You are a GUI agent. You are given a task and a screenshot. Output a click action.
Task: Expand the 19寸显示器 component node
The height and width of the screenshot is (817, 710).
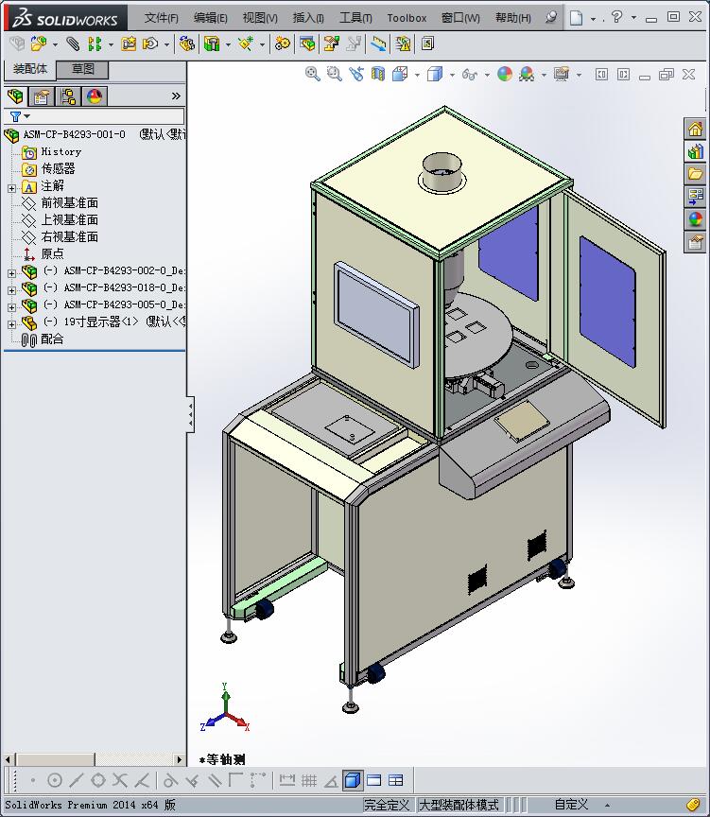click(x=11, y=324)
